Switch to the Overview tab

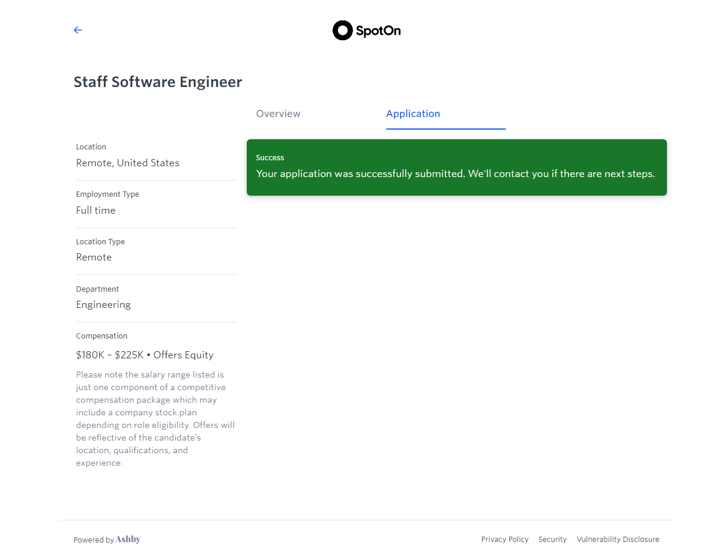[x=279, y=114]
